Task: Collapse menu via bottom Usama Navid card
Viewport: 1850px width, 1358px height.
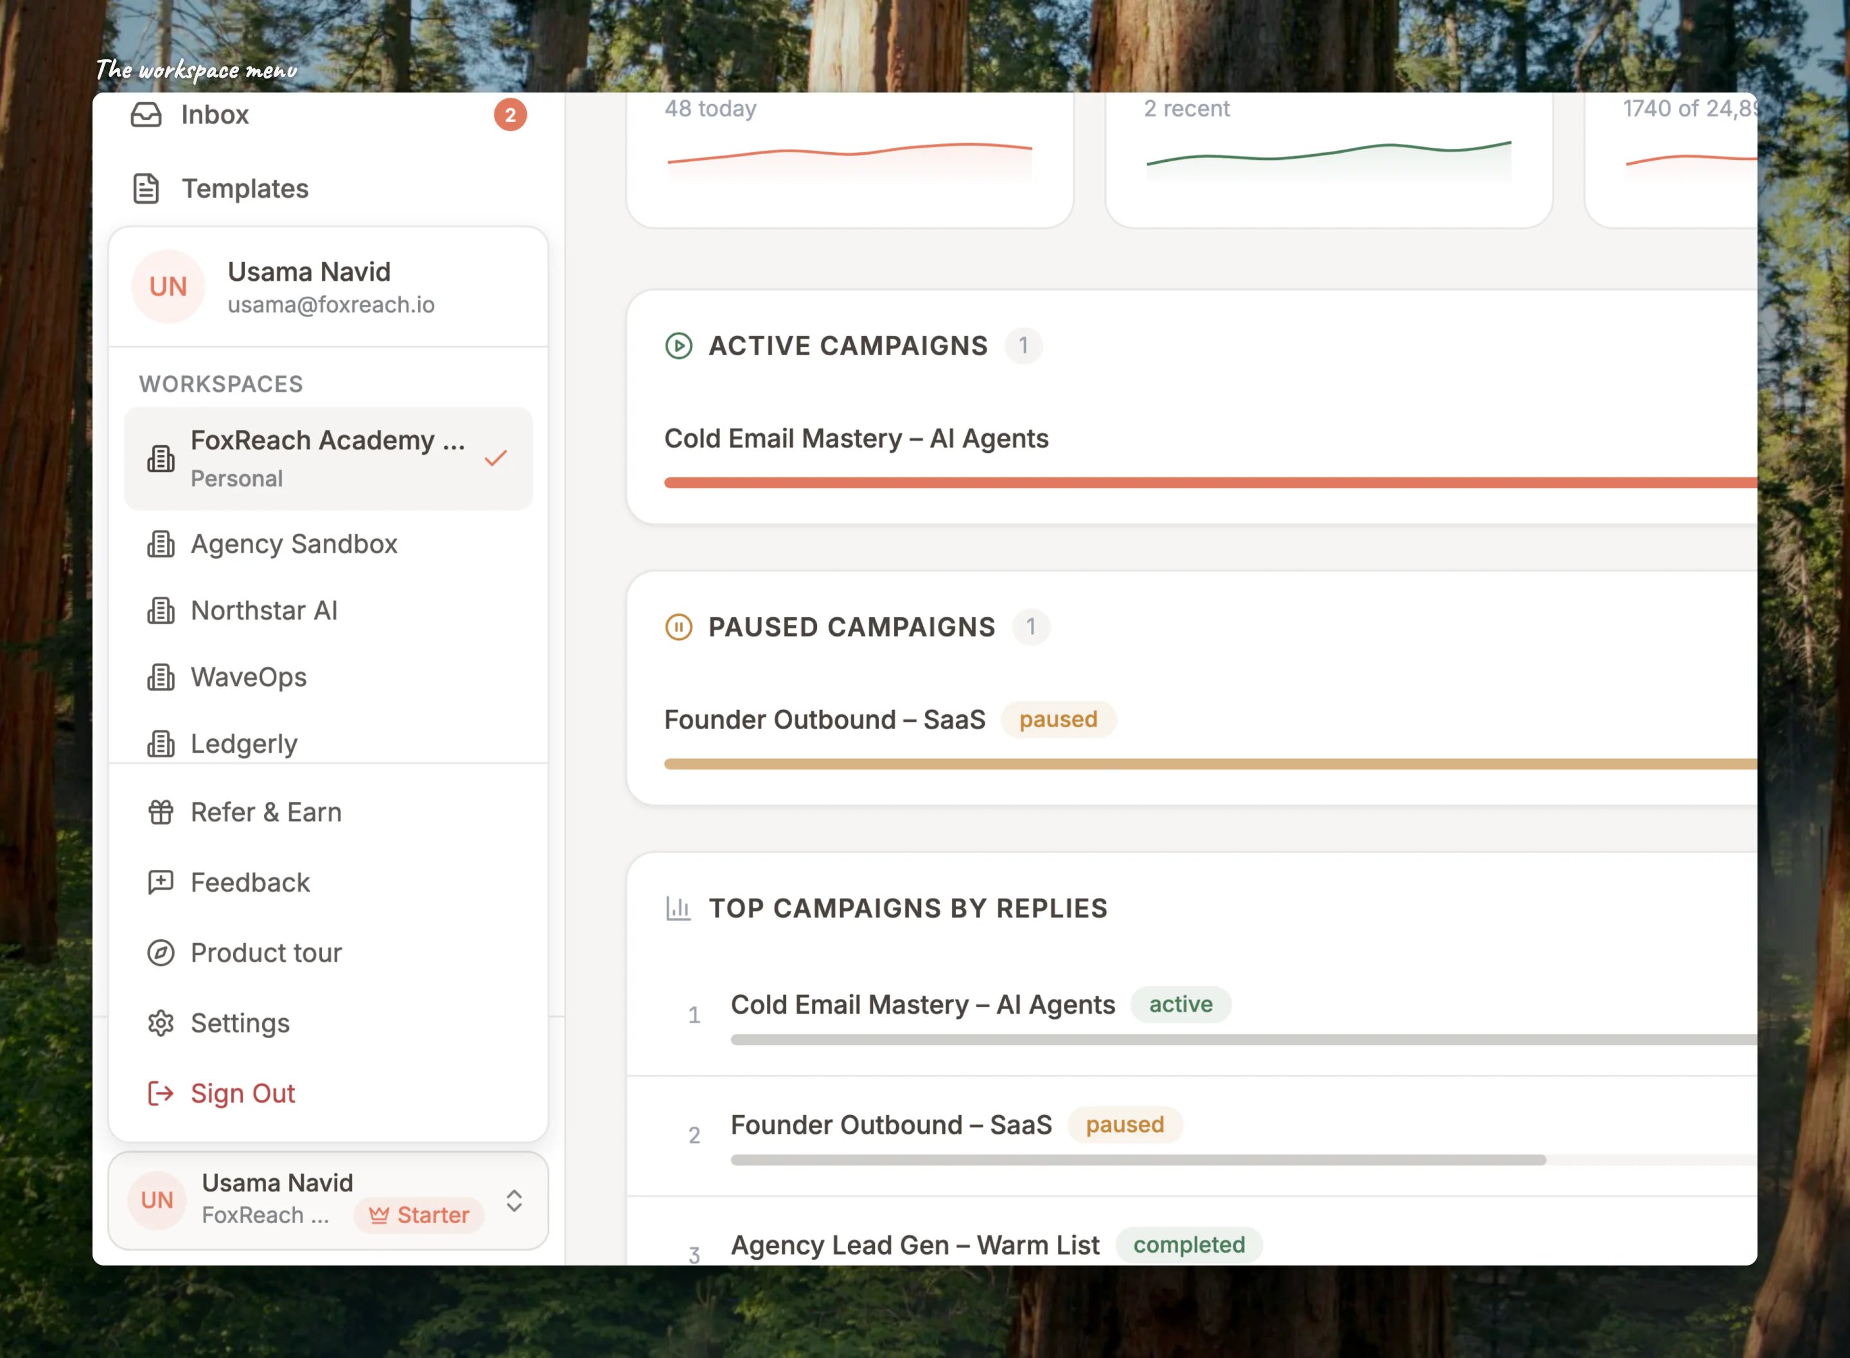Action: click(x=328, y=1200)
